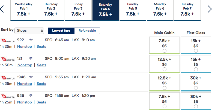
Task: Switch to the Refundable fare option
Action: coord(87,31)
